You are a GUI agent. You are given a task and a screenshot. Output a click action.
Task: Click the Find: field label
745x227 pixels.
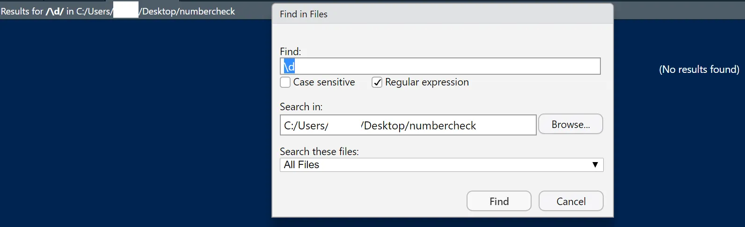290,51
